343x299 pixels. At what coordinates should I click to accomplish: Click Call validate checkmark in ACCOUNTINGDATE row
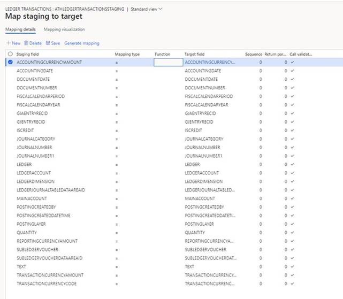pyautogui.click(x=292, y=71)
